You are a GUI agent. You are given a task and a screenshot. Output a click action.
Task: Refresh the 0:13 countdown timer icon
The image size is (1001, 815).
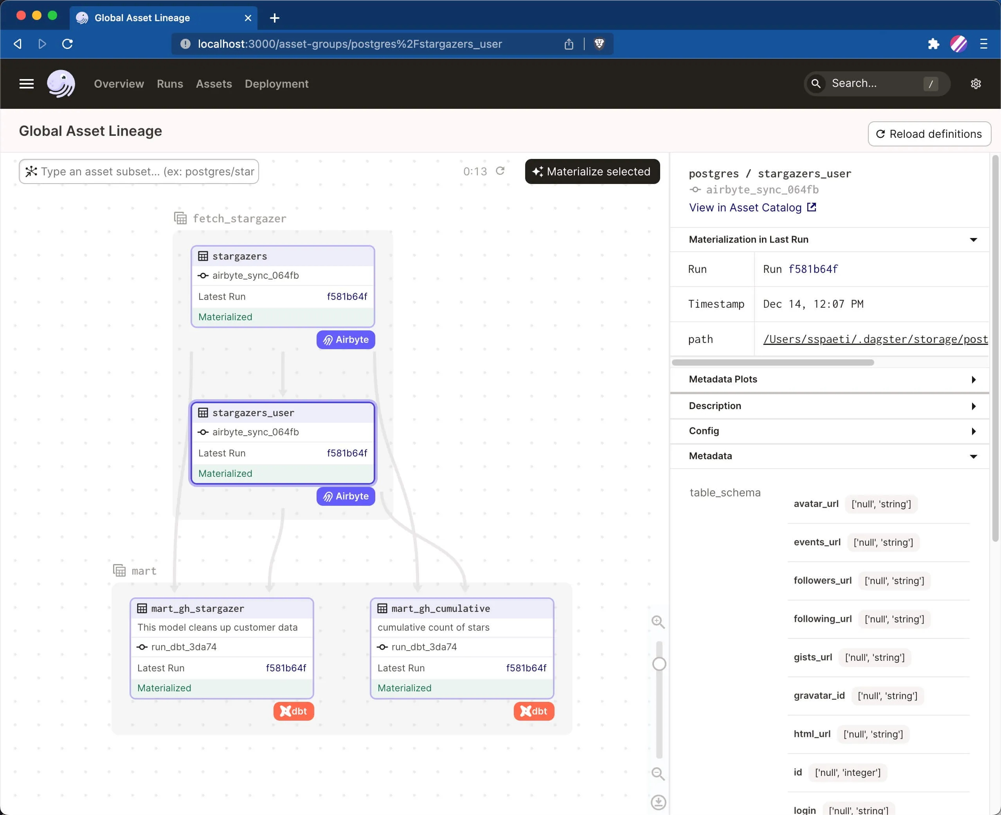click(x=500, y=171)
